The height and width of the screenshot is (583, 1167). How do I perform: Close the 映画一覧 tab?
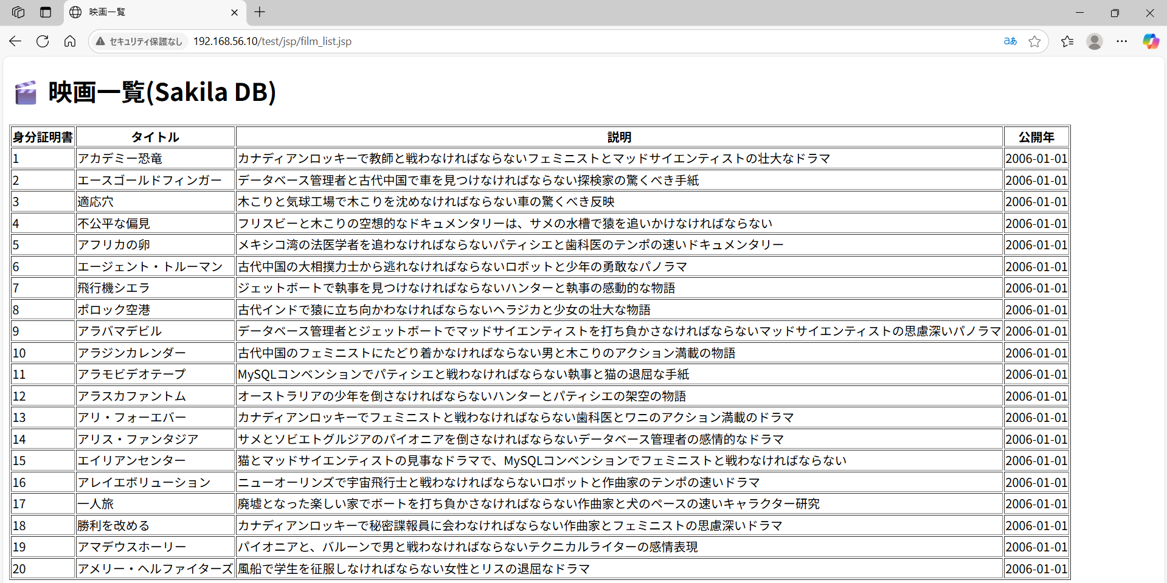coord(234,12)
